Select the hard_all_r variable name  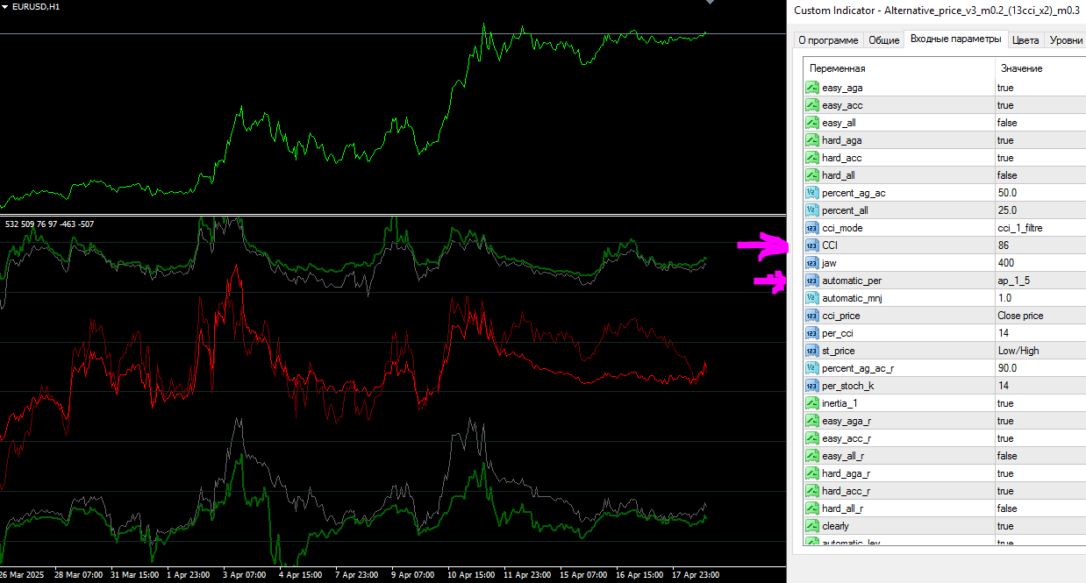tap(844, 508)
